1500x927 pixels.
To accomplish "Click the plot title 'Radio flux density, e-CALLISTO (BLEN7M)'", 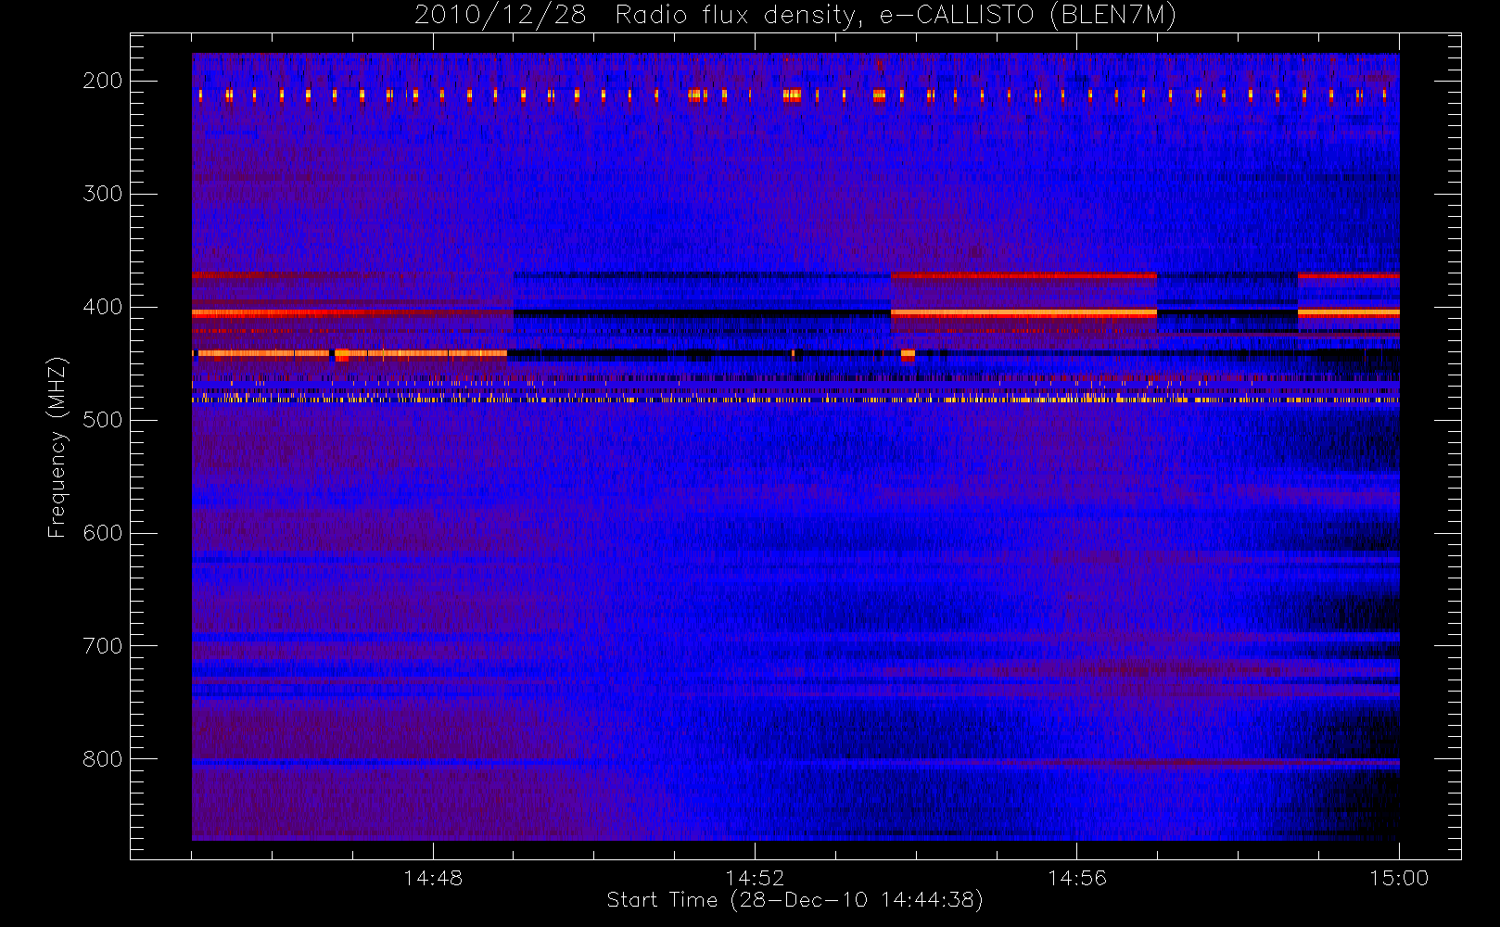I will pyautogui.click(x=896, y=16).
